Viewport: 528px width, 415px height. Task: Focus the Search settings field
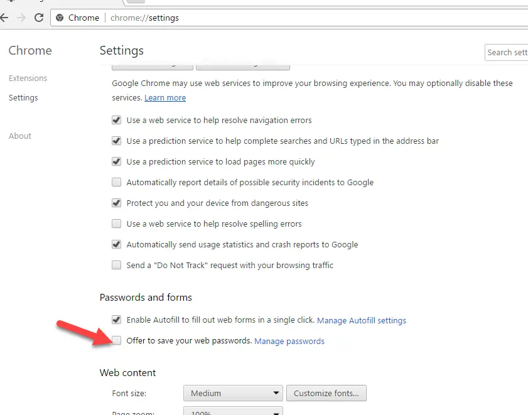507,53
